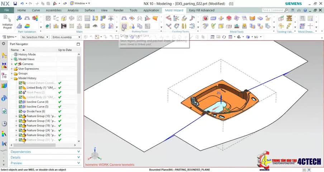324x172 pixels.
Task: Switch to the Curve ribbon tab
Action: point(36,10)
